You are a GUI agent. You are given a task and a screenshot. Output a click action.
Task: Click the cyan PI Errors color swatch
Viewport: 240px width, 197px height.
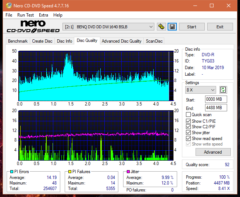[x=12, y=172]
